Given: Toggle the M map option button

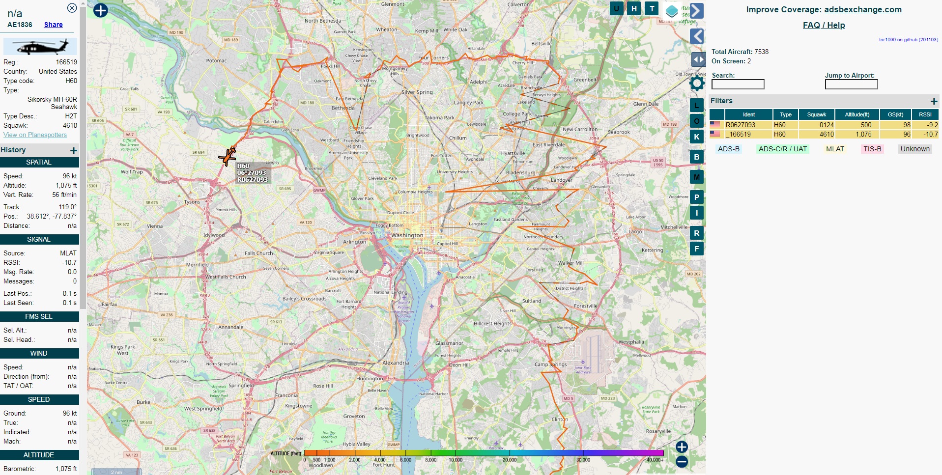Looking at the screenshot, I should (696, 177).
